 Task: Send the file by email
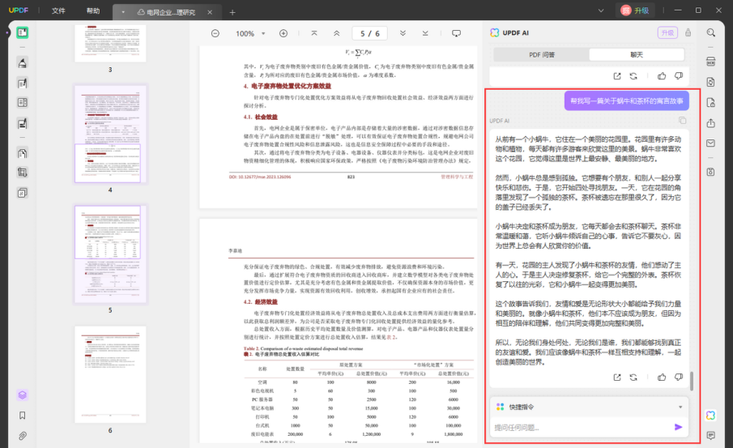click(x=710, y=143)
